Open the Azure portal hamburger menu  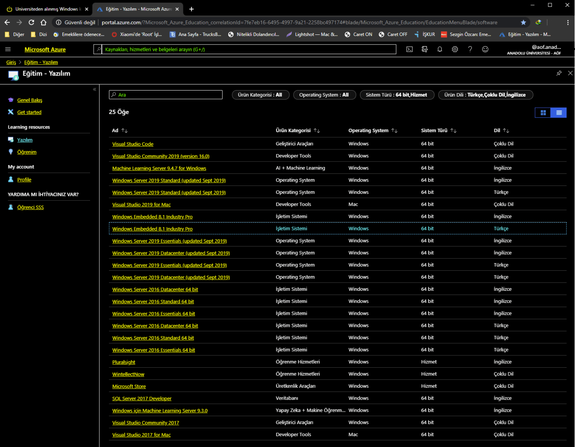click(8, 49)
